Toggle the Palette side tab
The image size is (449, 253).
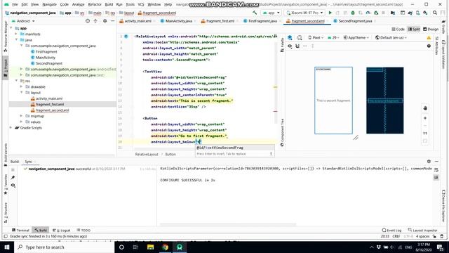(x=282, y=45)
